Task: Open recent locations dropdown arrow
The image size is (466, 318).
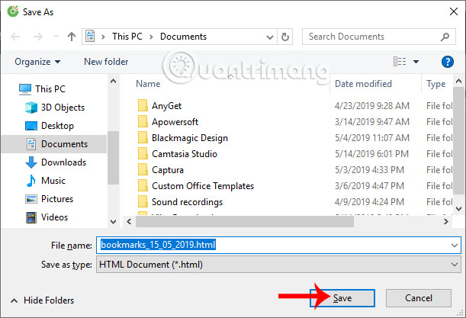Action: pyautogui.click(x=56, y=37)
